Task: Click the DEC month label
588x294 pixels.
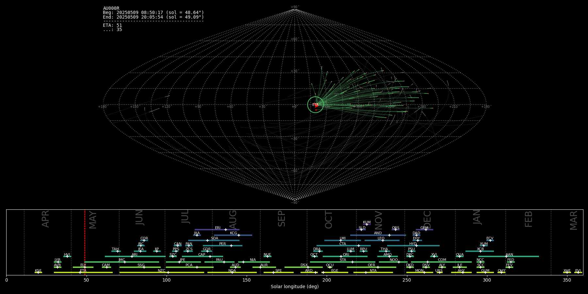Action: (427, 220)
